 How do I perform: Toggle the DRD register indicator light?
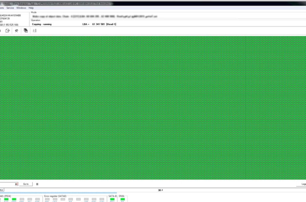pyautogui.click(x=14, y=199)
